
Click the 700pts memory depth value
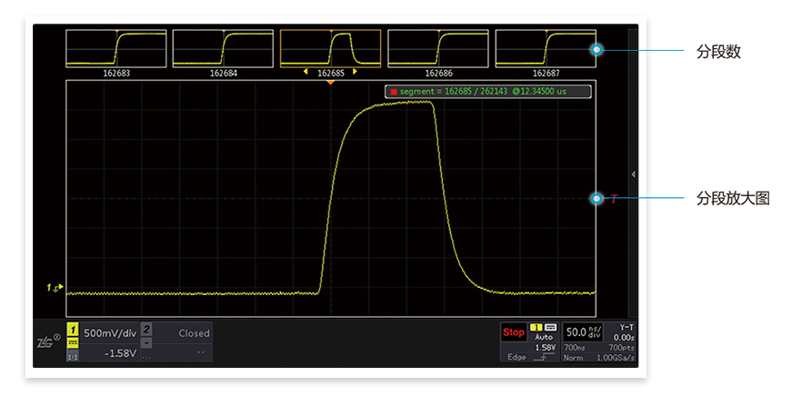tap(622, 348)
